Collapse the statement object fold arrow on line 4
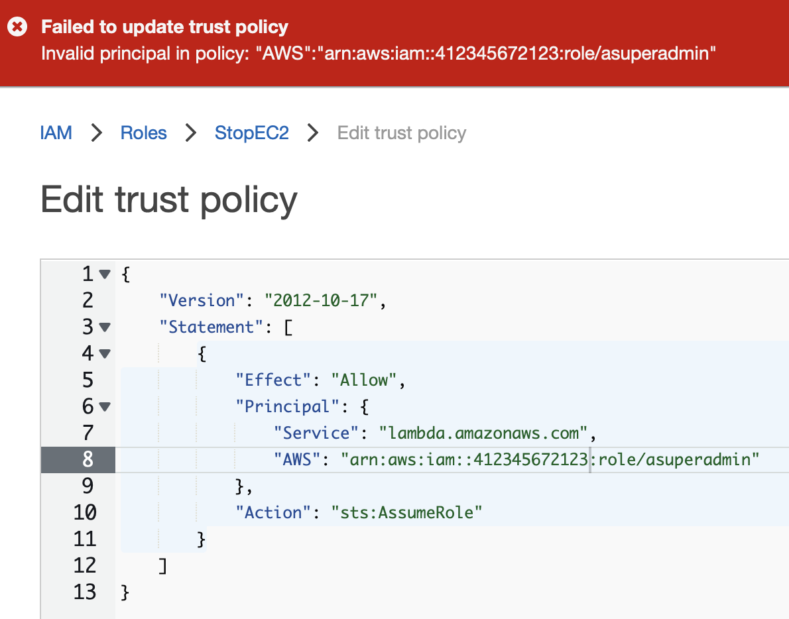 tap(104, 353)
